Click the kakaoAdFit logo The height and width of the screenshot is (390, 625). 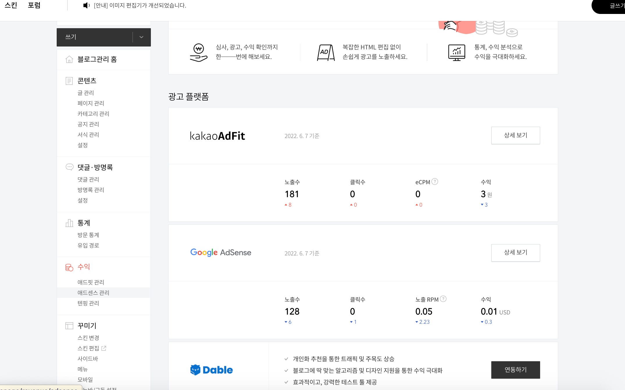click(x=217, y=136)
